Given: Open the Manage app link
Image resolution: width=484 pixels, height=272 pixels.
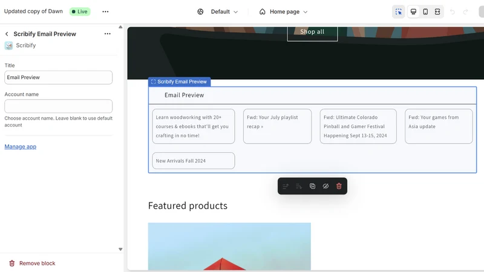Looking at the screenshot, I should (x=21, y=146).
